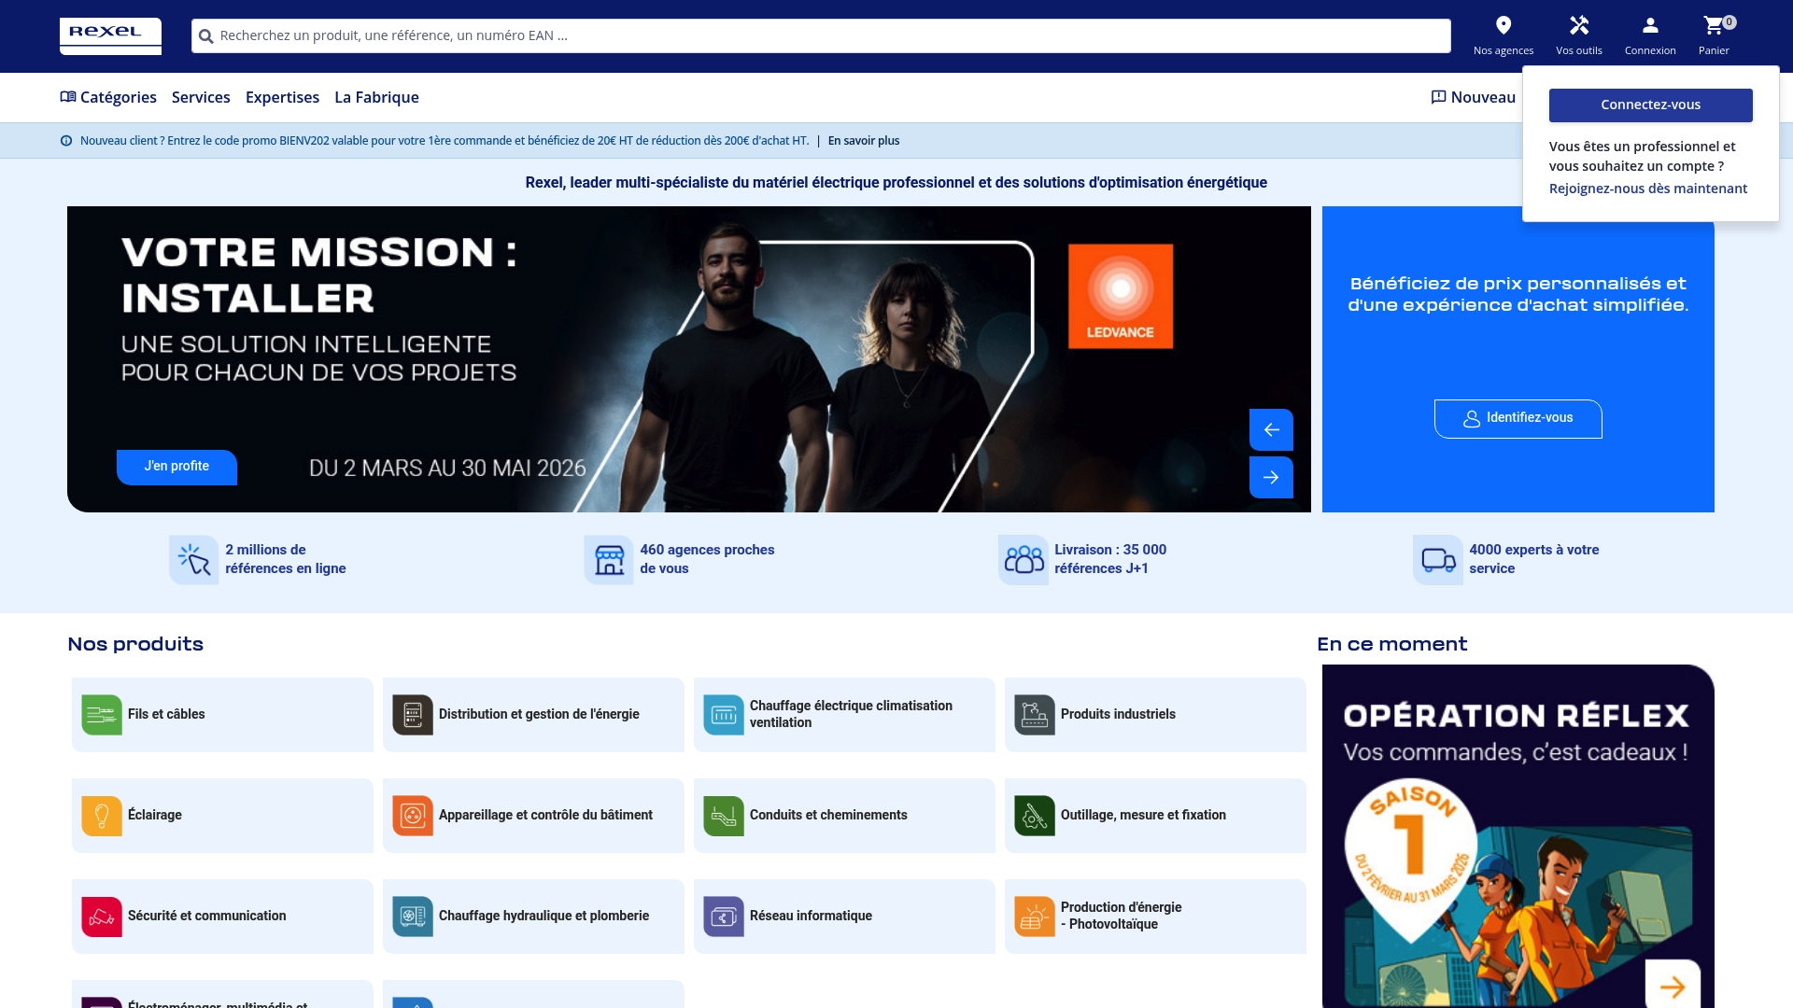1793x1008 pixels.
Task: Click the search magnifier icon
Action: pyautogui.click(x=206, y=36)
